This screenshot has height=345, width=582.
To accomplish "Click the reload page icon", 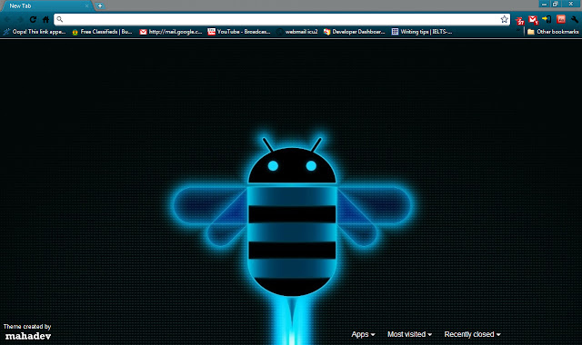I will tap(33, 20).
